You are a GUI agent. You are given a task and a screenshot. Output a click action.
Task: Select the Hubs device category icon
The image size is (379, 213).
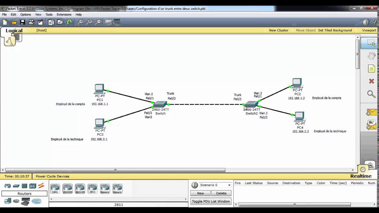point(24,186)
